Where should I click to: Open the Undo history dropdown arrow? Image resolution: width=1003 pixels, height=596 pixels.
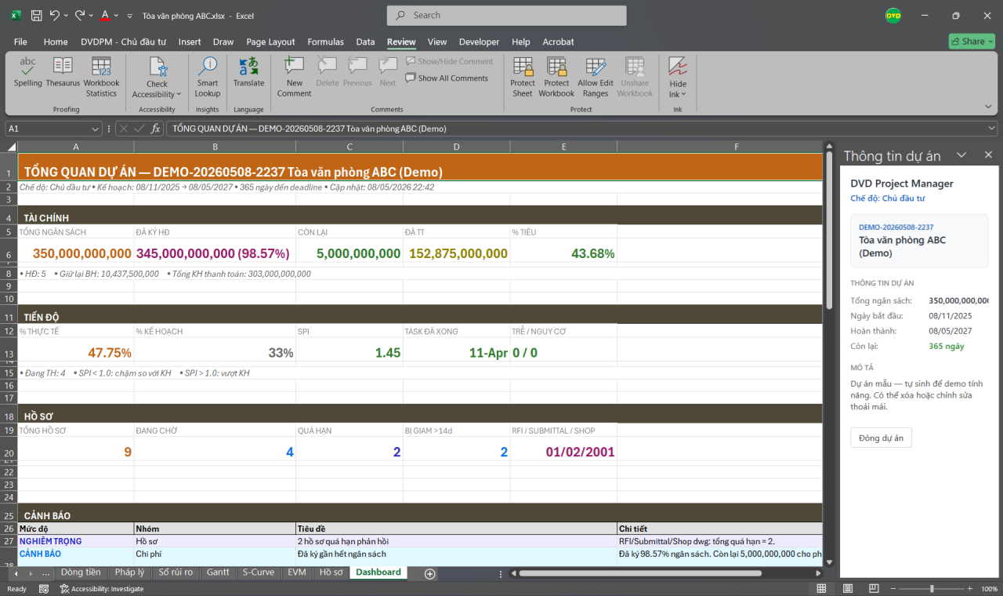click(66, 16)
